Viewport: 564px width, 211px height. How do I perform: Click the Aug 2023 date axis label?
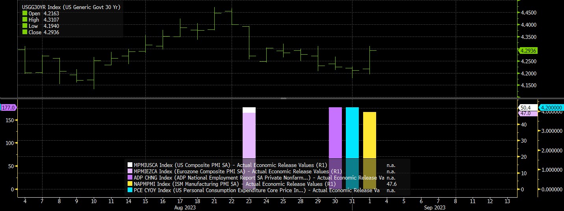pyautogui.click(x=186, y=207)
